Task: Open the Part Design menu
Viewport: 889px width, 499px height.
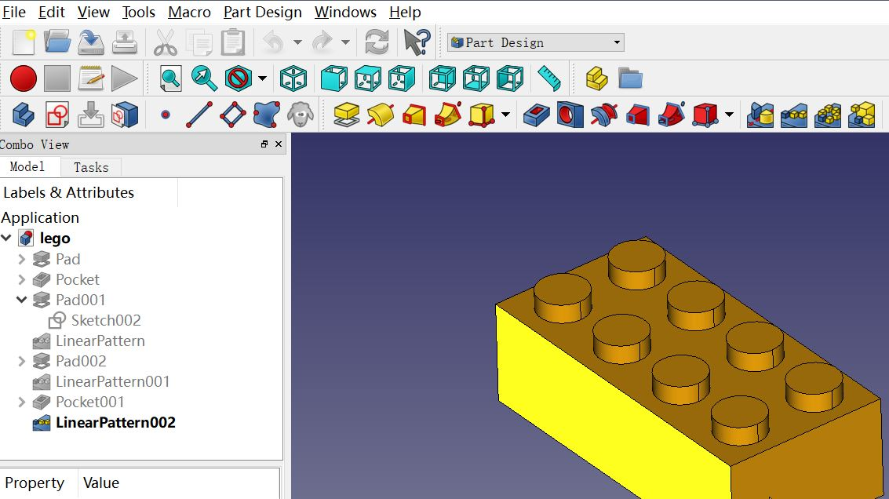Action: click(263, 12)
